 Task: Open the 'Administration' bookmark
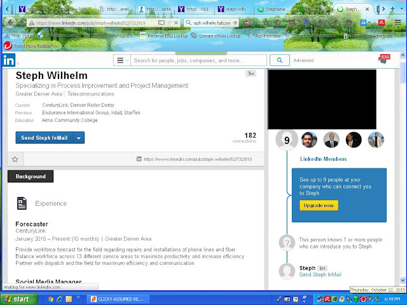coord(266,36)
